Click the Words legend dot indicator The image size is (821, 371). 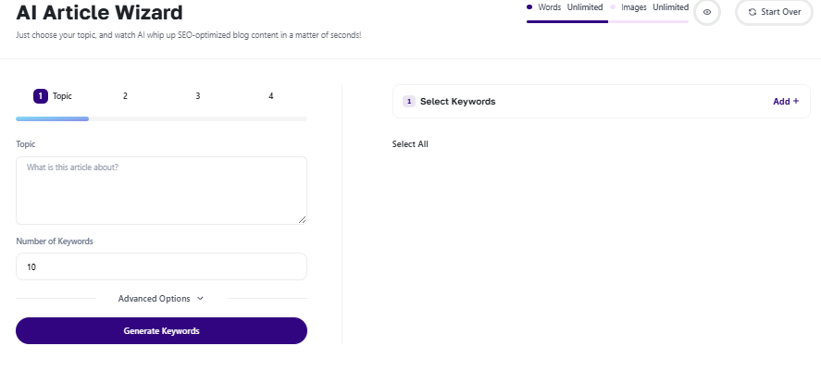(529, 7)
